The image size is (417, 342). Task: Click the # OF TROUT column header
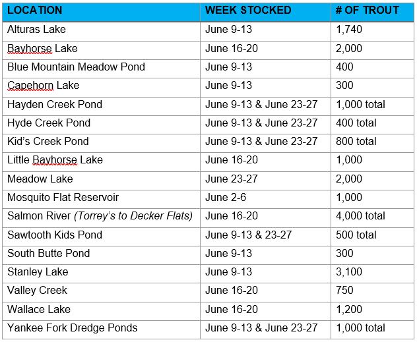pos(368,11)
